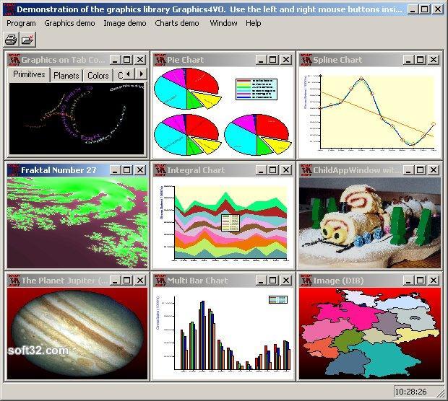Image resolution: width=448 pixels, height=401 pixels.
Task: Click the Multi Bar Chart window's system icon
Action: click(160, 281)
